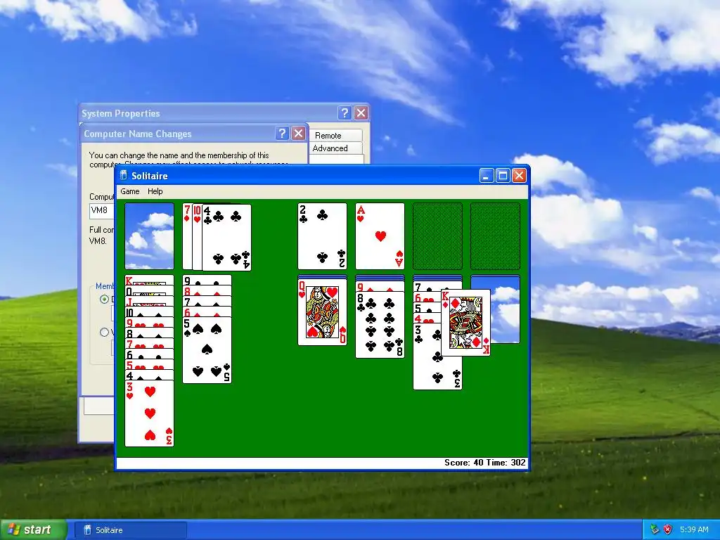Flip the face-down card behind the King of diamonds
Image resolution: width=720 pixels, height=540 pixels.
pos(505,309)
